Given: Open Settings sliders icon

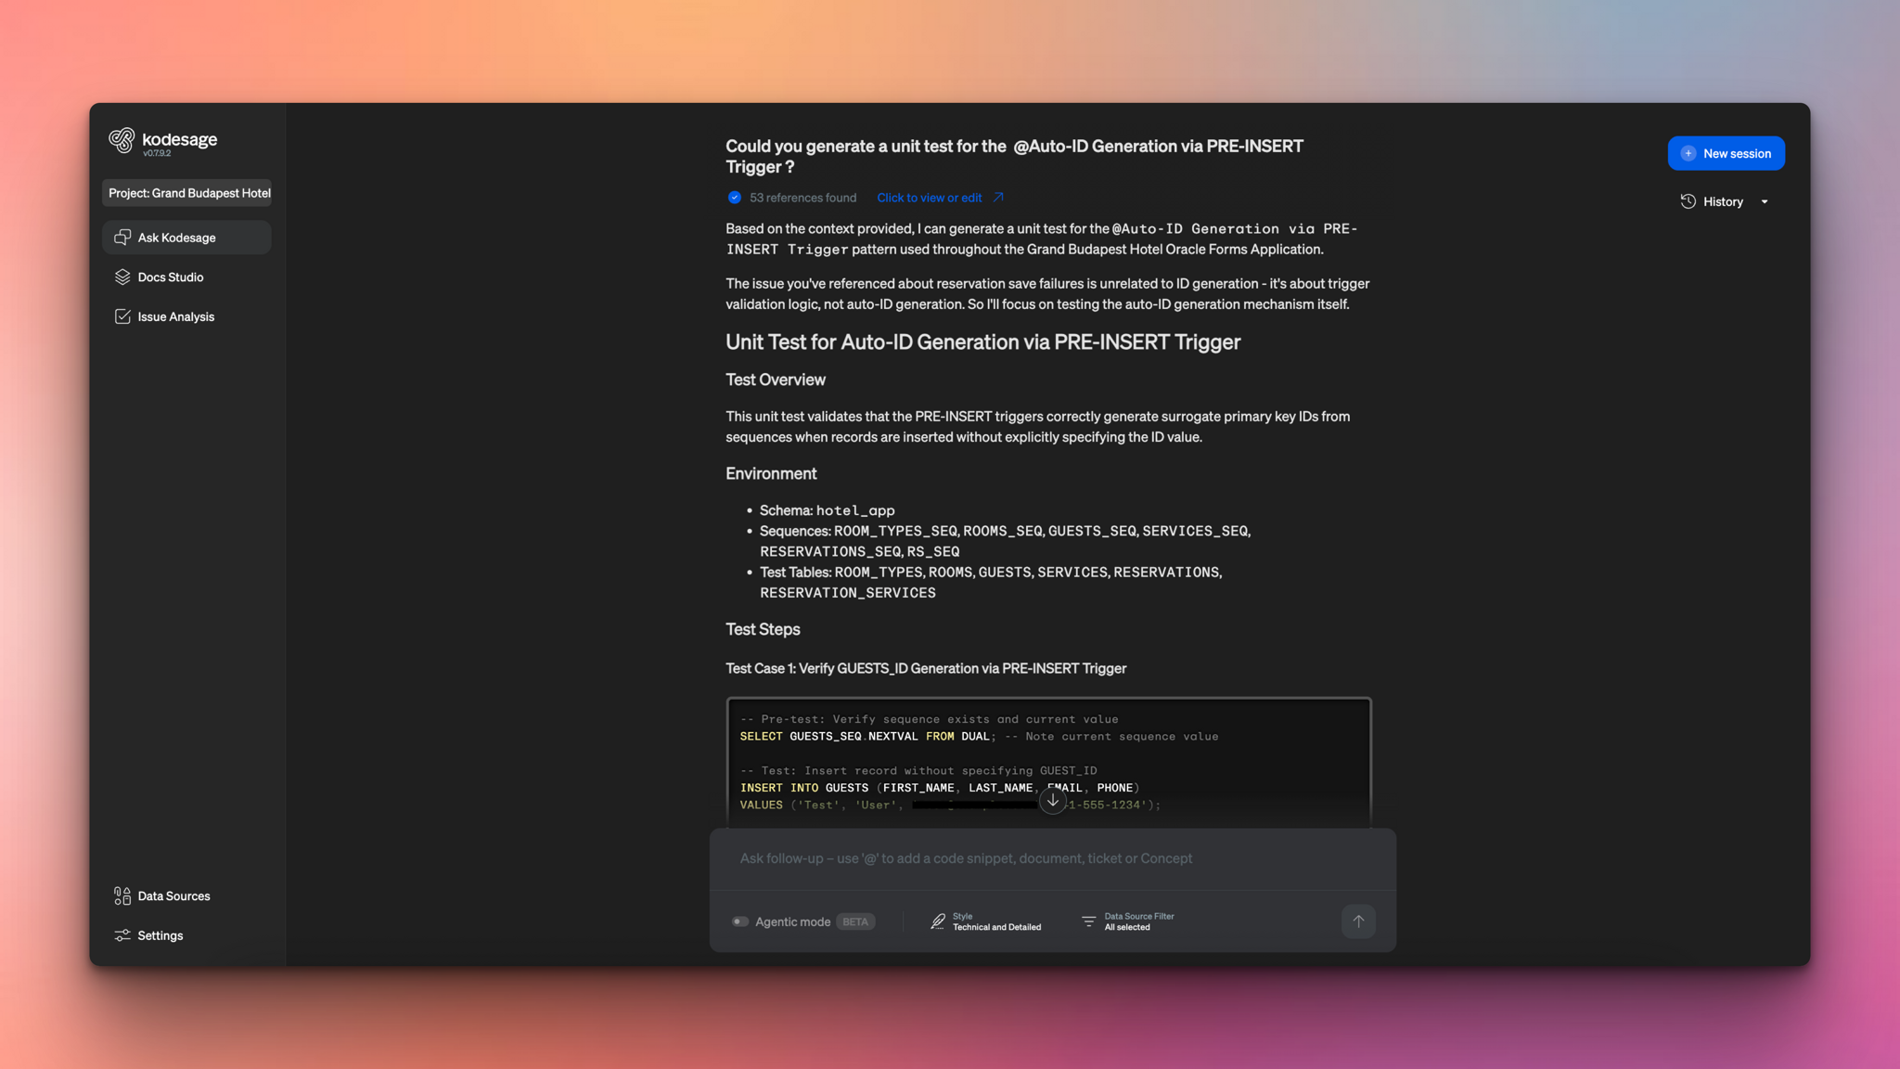Looking at the screenshot, I should tap(122, 935).
